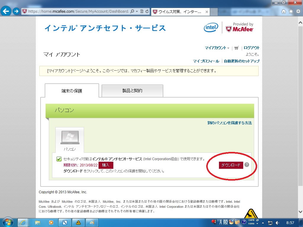The width and height of the screenshot is (303, 227).
Task: Click the scrollbar down arrow
Action: tap(301, 212)
